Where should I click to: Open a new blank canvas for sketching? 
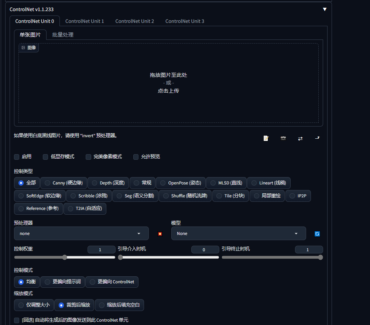coord(265,138)
